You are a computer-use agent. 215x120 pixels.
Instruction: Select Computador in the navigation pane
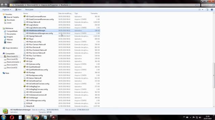point(10,54)
